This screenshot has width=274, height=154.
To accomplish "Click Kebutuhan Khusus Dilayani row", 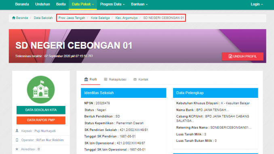I will tap(213, 103).
